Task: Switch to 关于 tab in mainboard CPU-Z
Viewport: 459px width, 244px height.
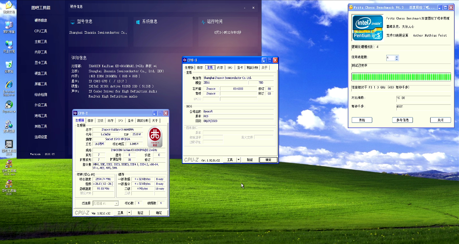Action: tap(264, 67)
